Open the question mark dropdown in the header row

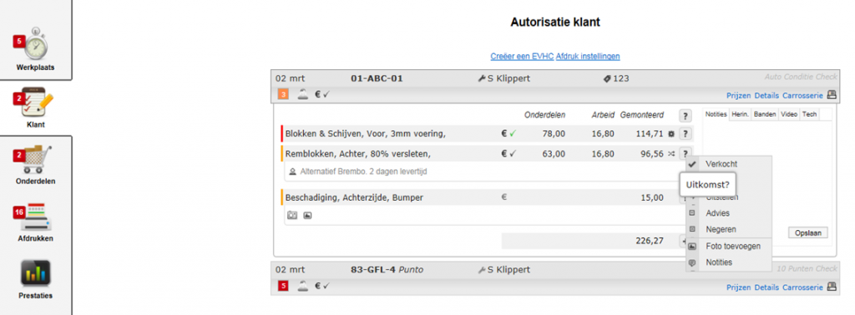click(686, 116)
